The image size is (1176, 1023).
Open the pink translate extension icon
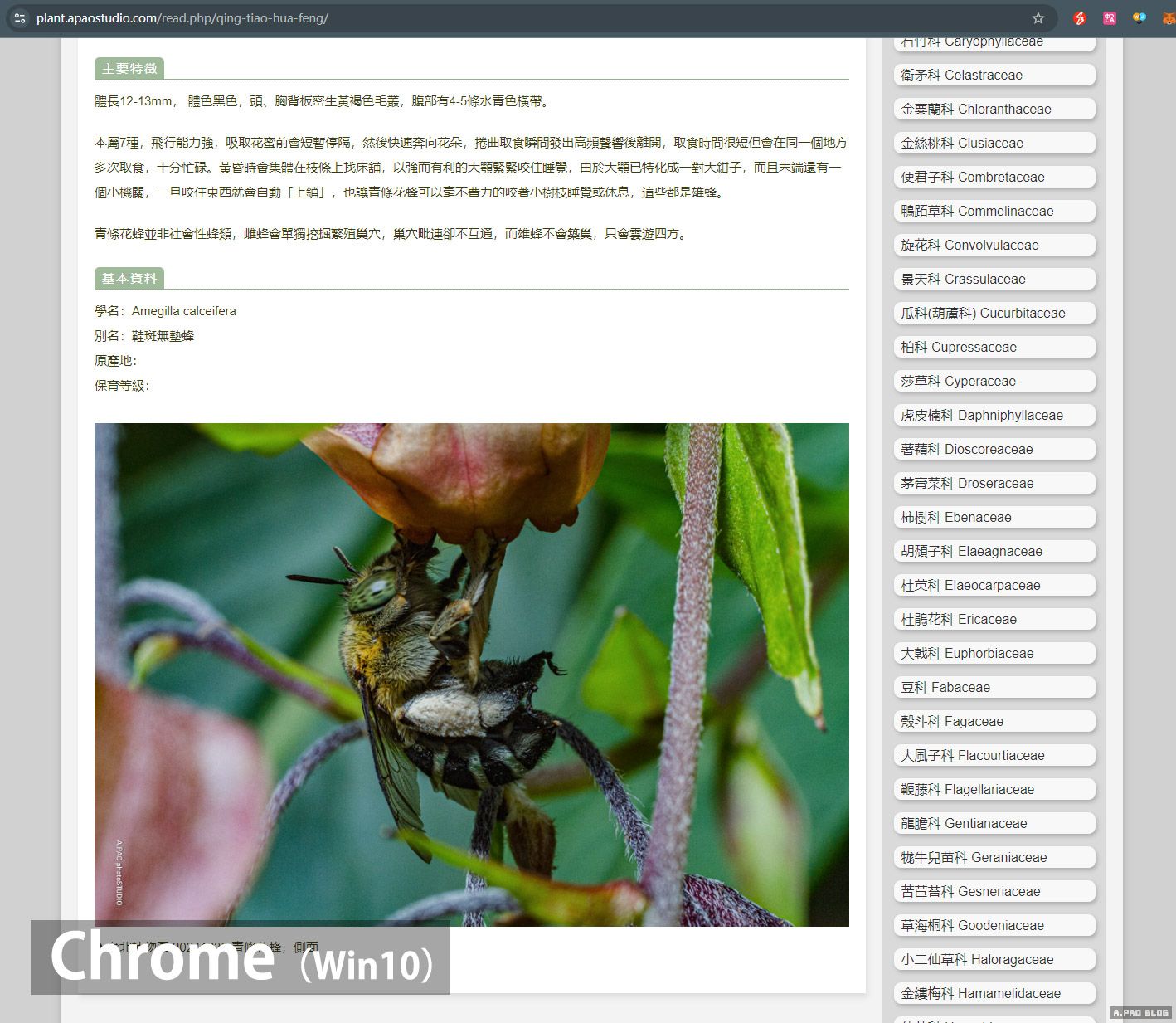click(x=1110, y=18)
